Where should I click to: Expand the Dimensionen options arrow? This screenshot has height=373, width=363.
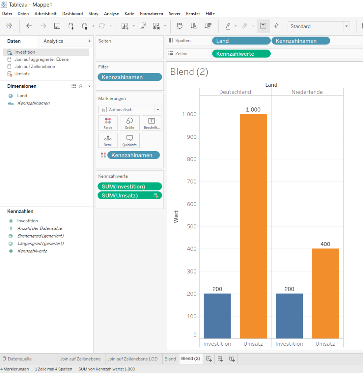coord(89,86)
